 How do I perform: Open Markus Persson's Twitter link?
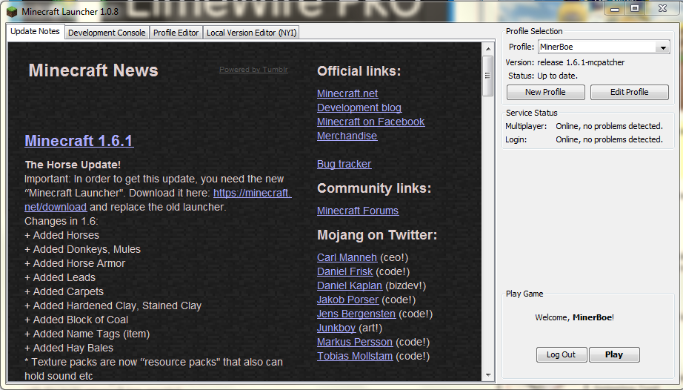click(x=355, y=342)
